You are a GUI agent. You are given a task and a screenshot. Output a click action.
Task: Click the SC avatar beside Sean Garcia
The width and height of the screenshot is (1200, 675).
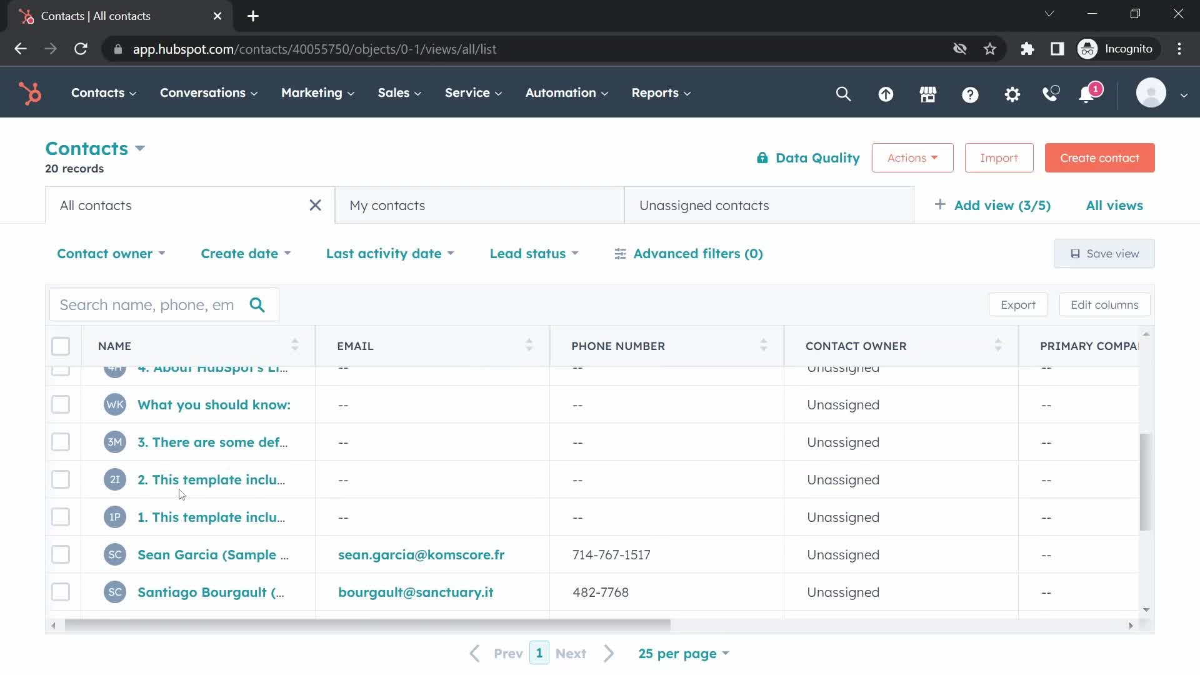pyautogui.click(x=115, y=555)
